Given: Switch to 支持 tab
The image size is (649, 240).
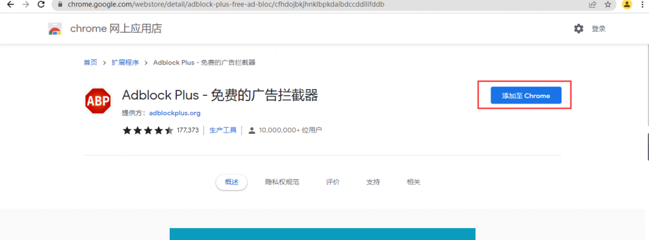Looking at the screenshot, I should [x=373, y=182].
